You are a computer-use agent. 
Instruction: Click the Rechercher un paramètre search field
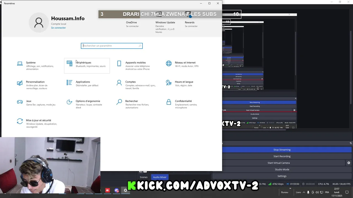(x=112, y=46)
